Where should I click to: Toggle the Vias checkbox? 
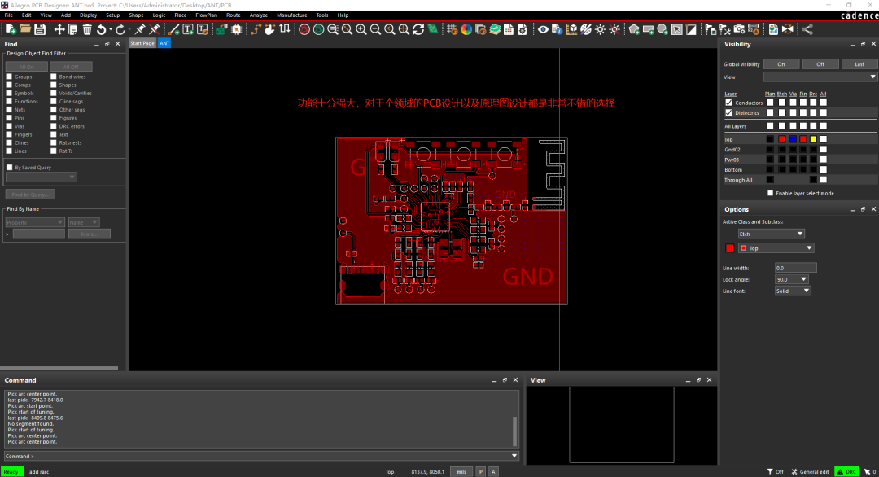coord(9,126)
